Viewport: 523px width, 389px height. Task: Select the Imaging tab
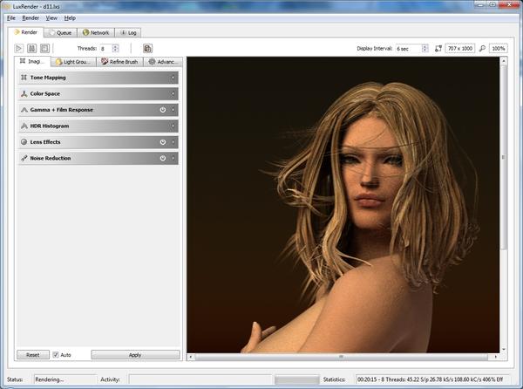coord(32,61)
